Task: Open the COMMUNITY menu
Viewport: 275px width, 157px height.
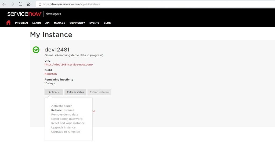Action: tap(77, 23)
